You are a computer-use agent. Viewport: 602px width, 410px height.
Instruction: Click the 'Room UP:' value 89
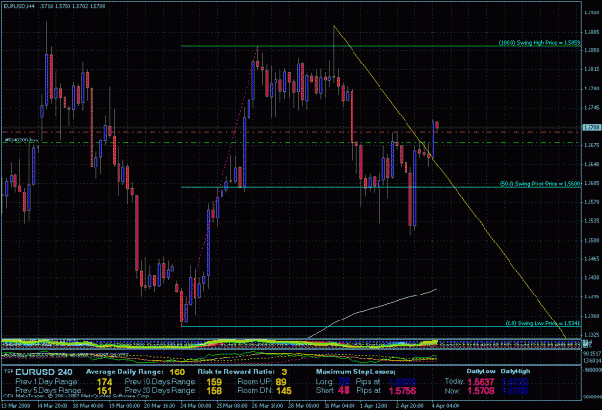tap(281, 382)
